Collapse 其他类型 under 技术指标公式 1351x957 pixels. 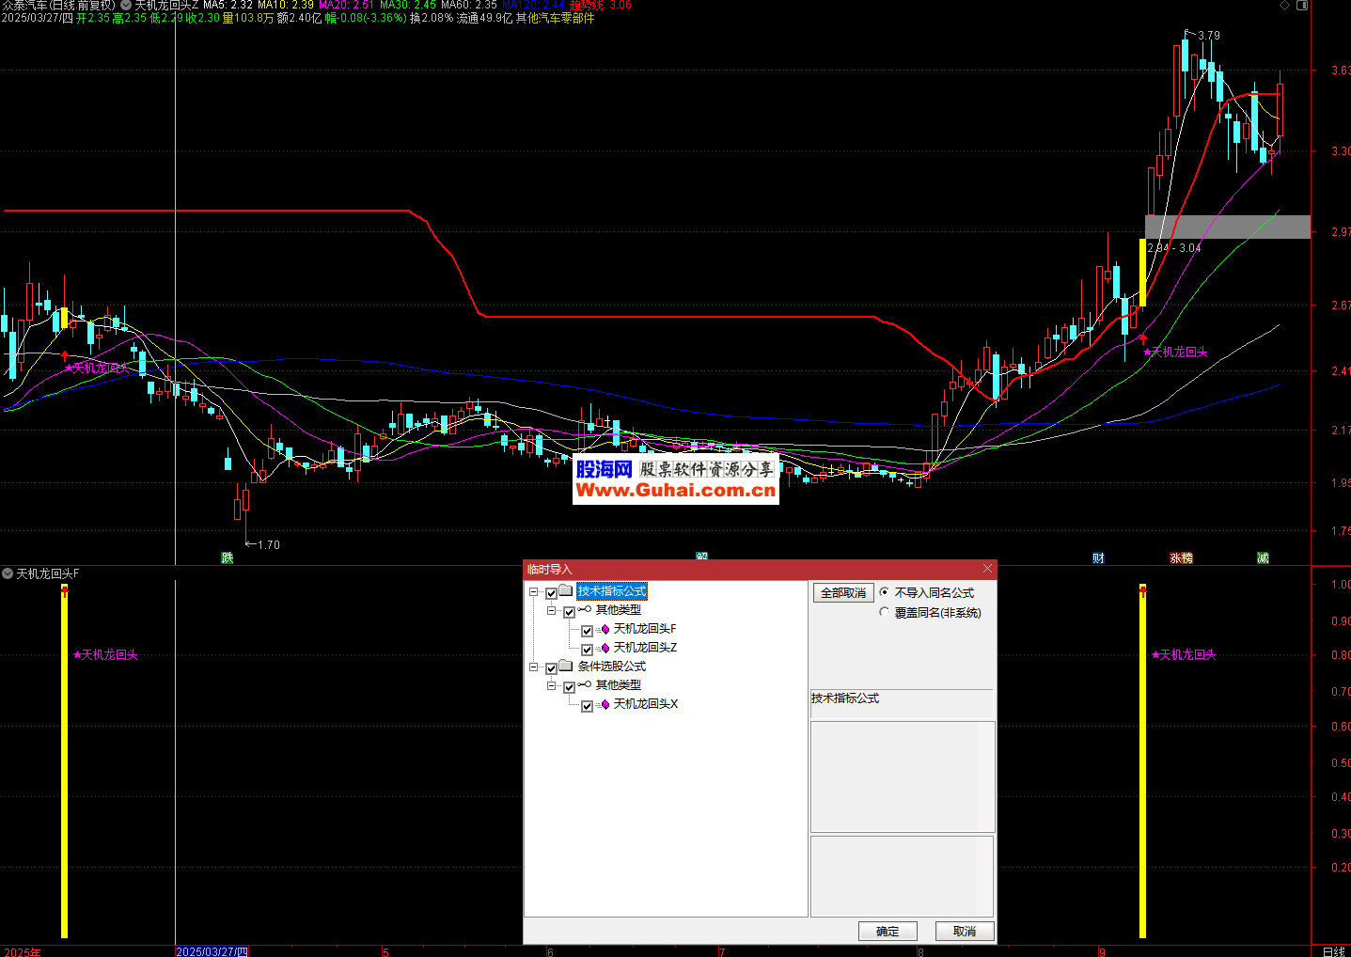(x=552, y=611)
